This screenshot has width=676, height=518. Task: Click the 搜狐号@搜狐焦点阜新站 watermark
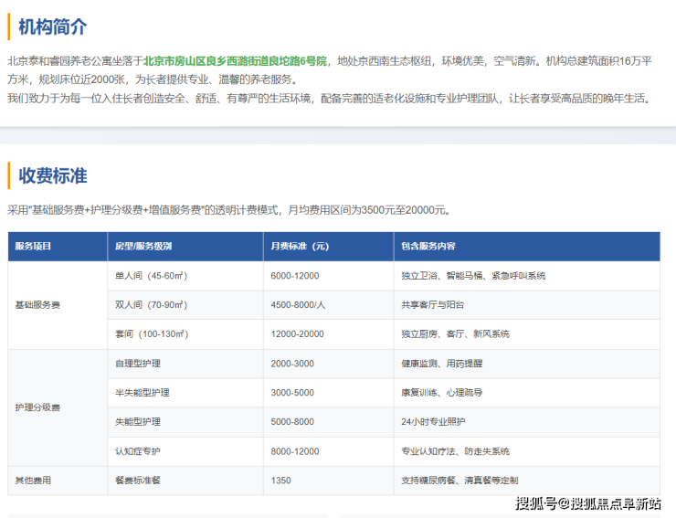(x=588, y=503)
